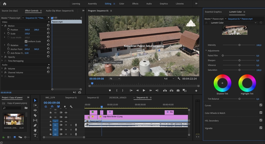The image size is (265, 144).
Task: Step forward one frame
Action: 150,90
